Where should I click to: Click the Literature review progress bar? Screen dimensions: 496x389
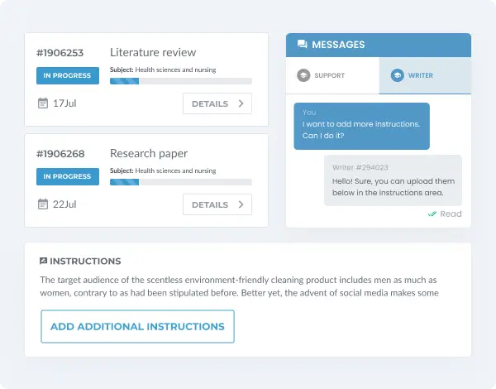coord(181,81)
